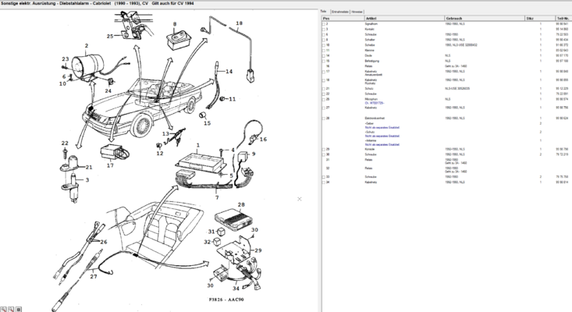Click callout number 34 on the diagram
The height and width of the screenshot is (312, 572).
tap(236, 289)
